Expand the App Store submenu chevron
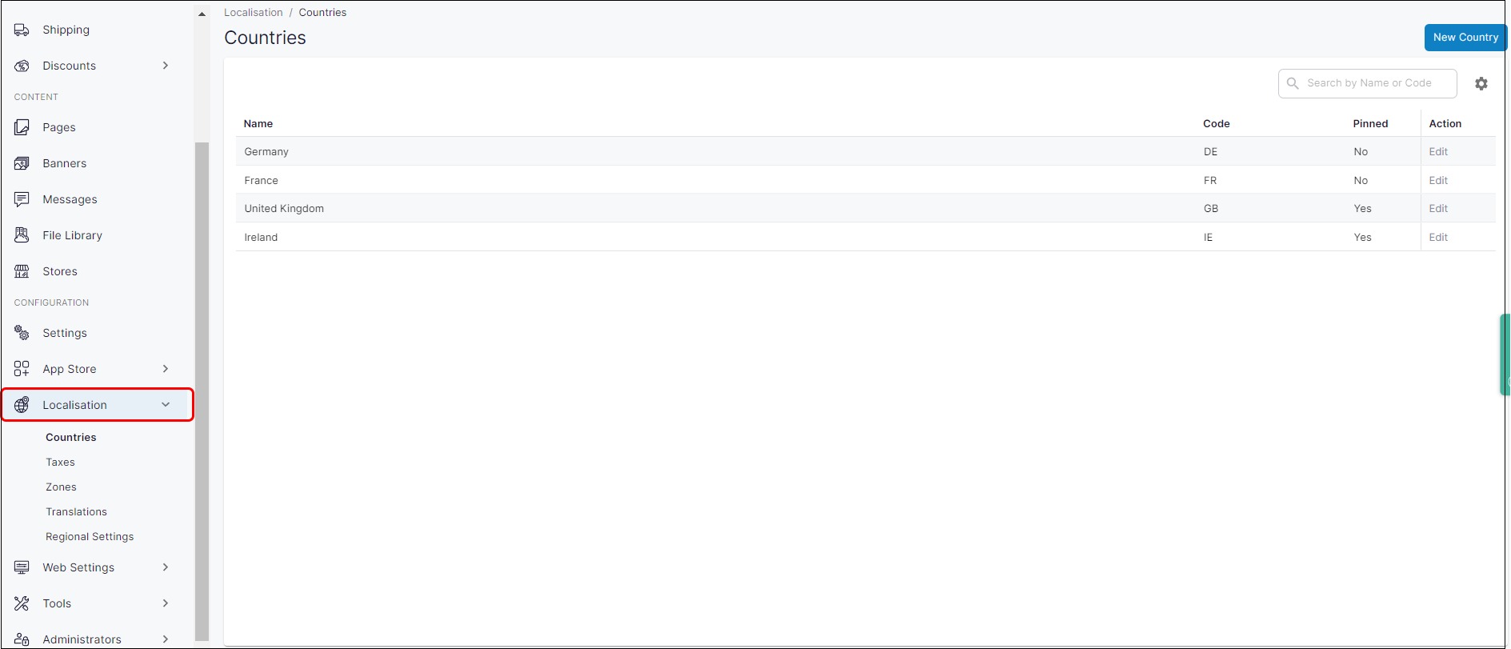The image size is (1511, 649). [166, 369]
